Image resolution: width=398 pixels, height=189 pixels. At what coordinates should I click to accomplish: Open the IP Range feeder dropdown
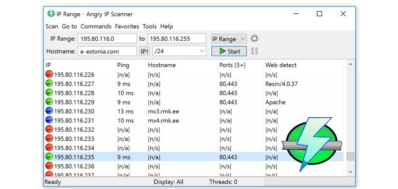coord(229,39)
